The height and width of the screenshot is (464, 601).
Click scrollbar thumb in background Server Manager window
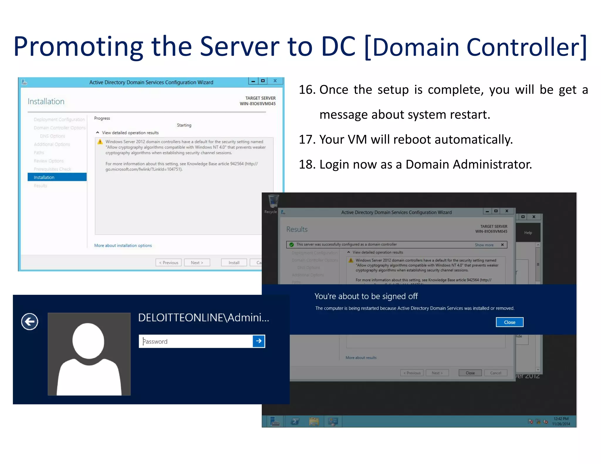pos(538,265)
